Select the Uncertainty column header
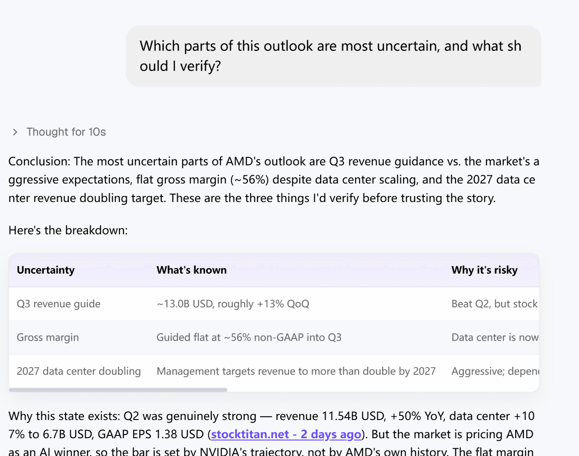This screenshot has width=579, height=456. (46, 270)
